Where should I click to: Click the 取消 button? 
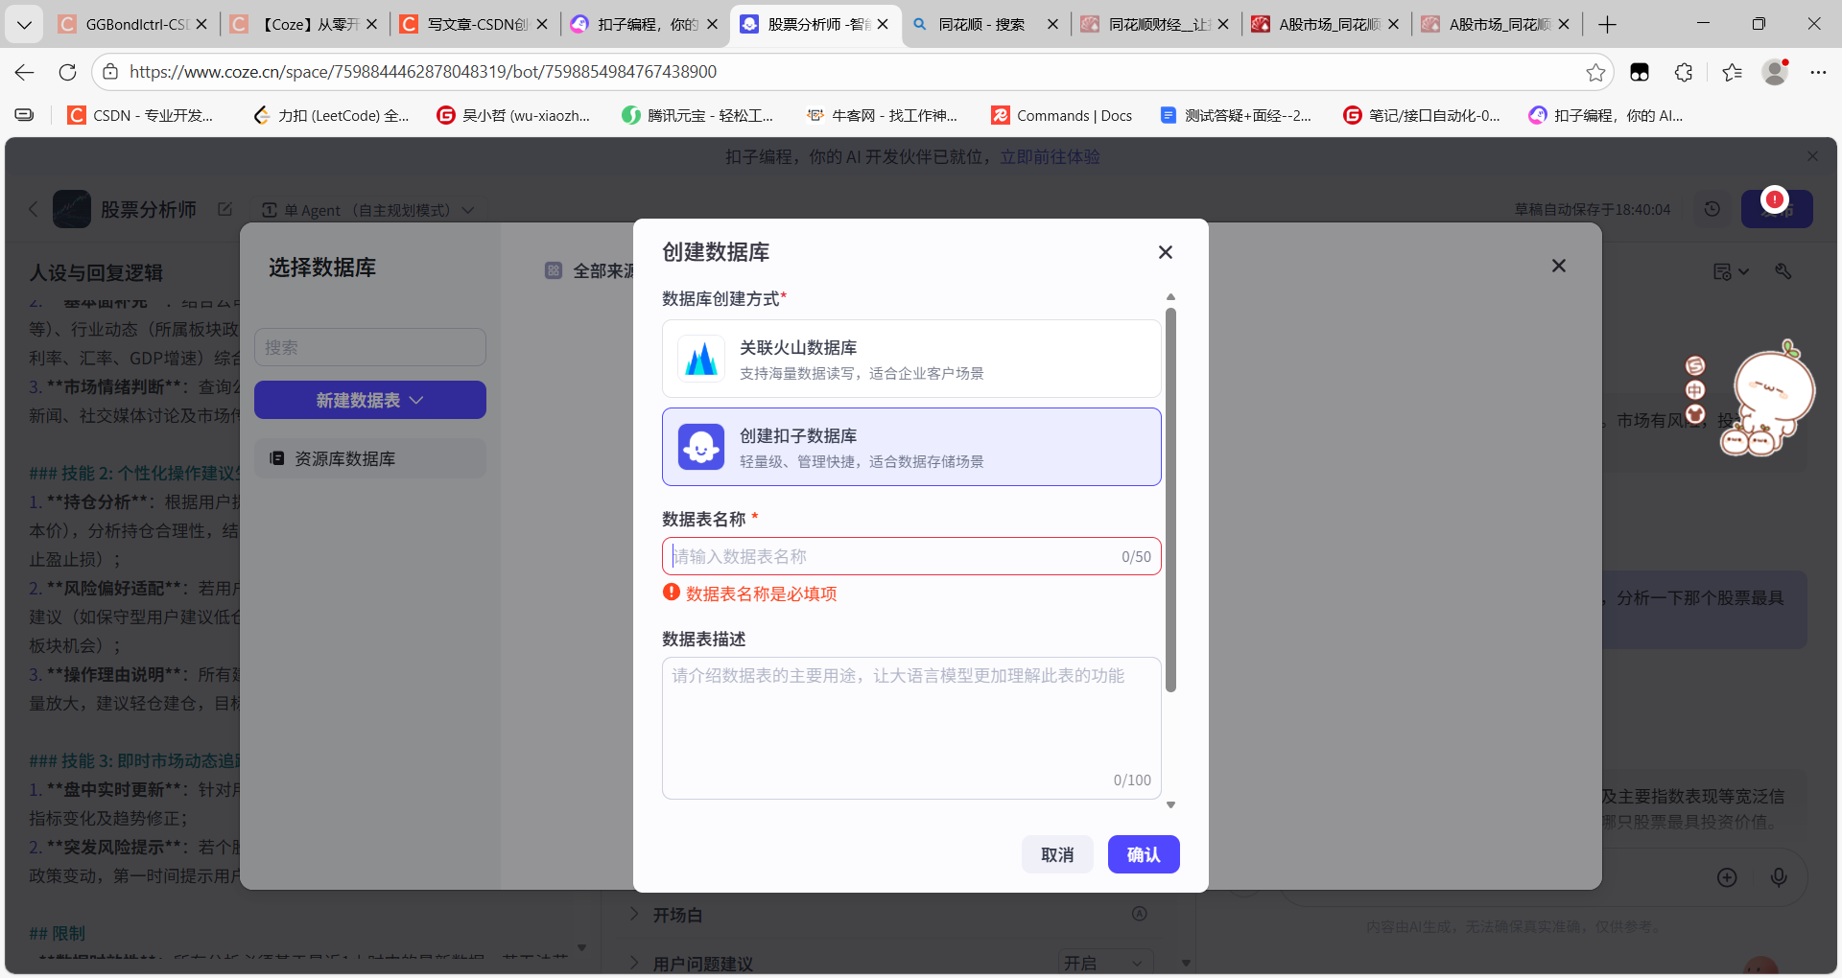pos(1057,854)
